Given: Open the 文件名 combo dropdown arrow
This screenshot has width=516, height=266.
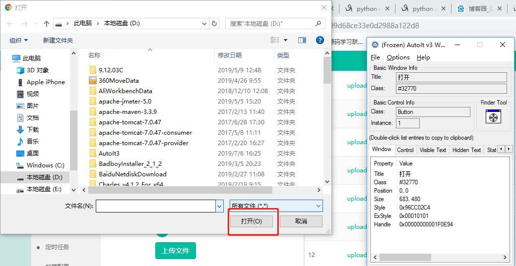Looking at the screenshot, I should pyautogui.click(x=220, y=206).
